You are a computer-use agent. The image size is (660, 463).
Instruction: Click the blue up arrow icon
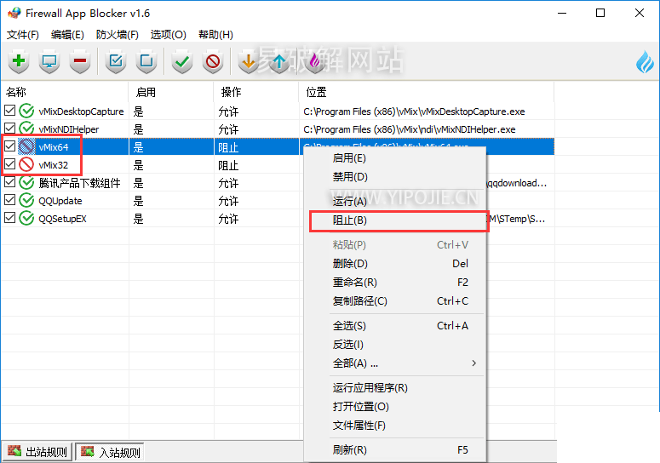279,62
